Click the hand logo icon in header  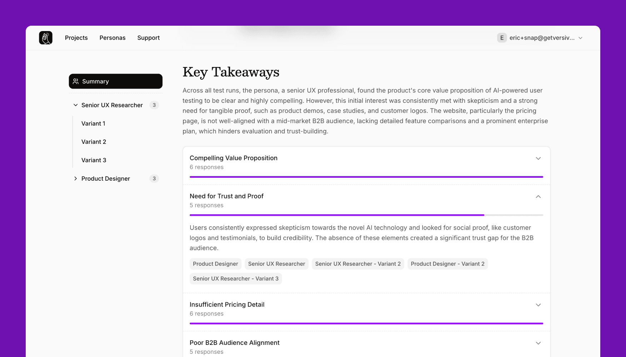[46, 38]
